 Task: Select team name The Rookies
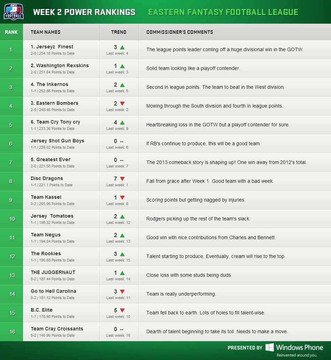pos(46,254)
